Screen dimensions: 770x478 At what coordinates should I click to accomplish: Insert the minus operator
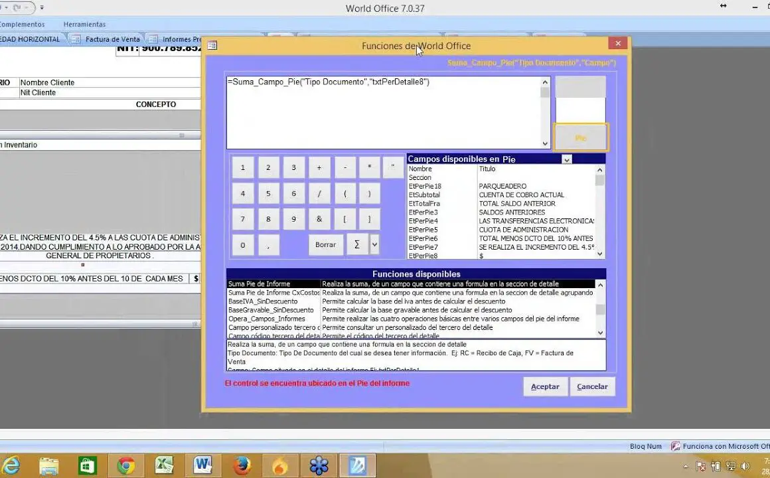click(x=345, y=167)
